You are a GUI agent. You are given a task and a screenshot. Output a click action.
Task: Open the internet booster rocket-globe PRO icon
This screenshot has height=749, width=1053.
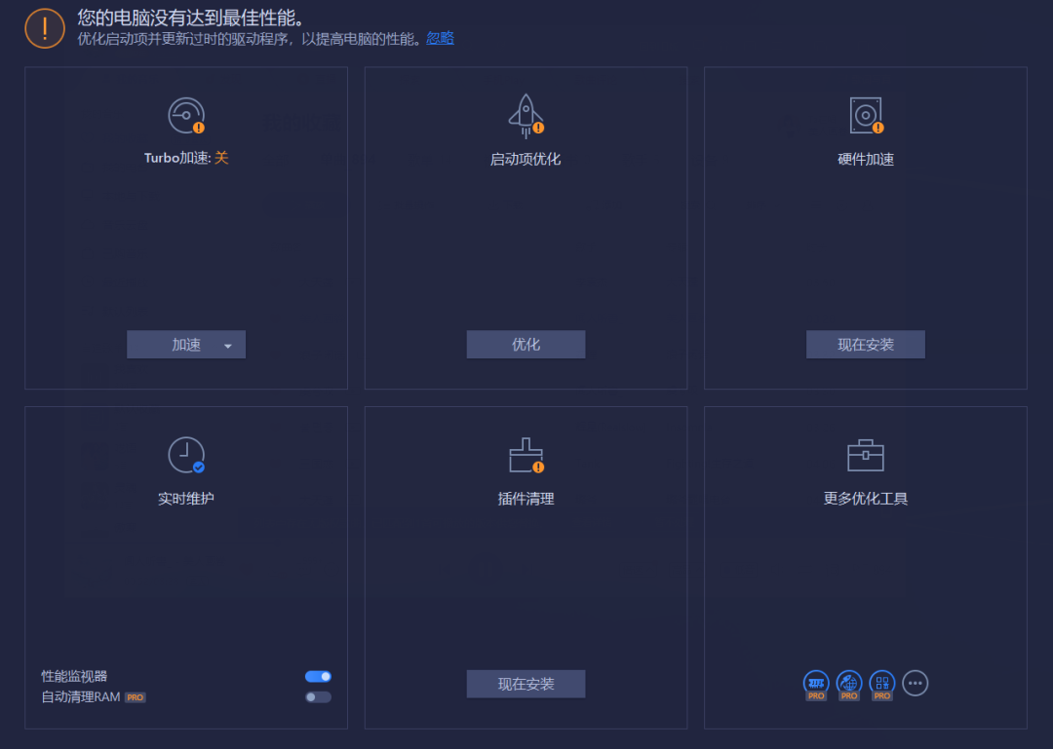coord(849,683)
